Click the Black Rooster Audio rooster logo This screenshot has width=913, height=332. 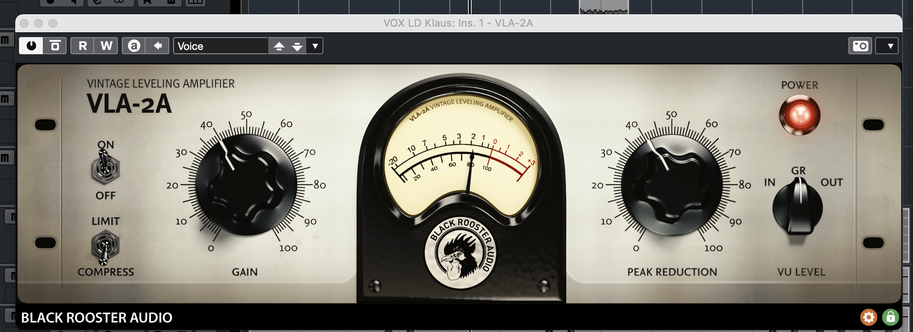tap(460, 253)
